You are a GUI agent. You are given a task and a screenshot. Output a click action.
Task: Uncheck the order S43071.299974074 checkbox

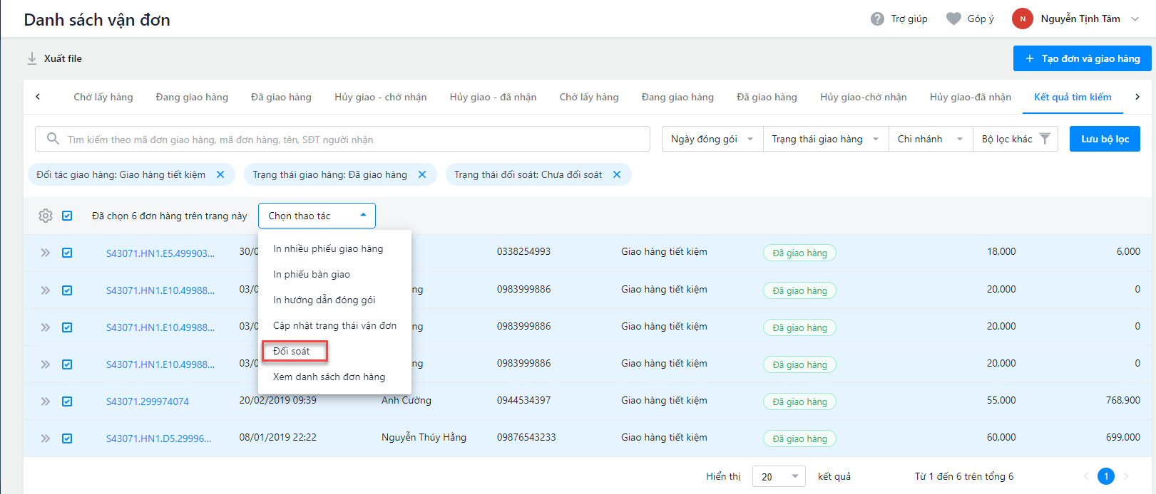point(67,401)
